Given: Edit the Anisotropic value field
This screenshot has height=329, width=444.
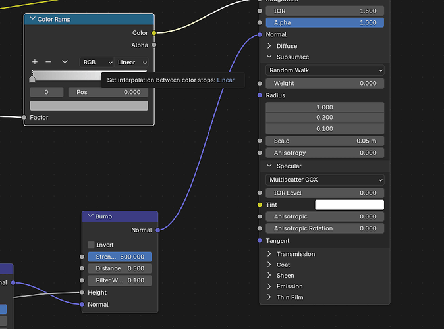Looking at the screenshot, I should point(325,216).
